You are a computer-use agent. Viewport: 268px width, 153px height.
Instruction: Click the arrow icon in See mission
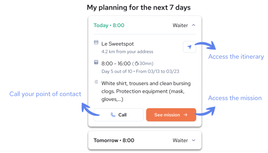tap(185, 115)
